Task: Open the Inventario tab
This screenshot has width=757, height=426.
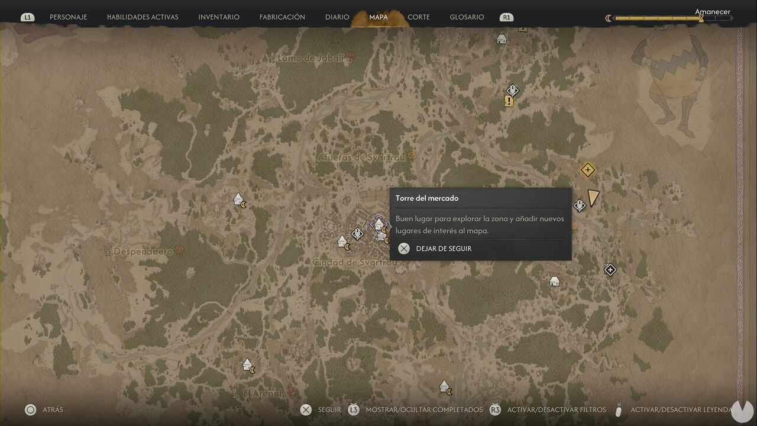Action: pyautogui.click(x=219, y=17)
